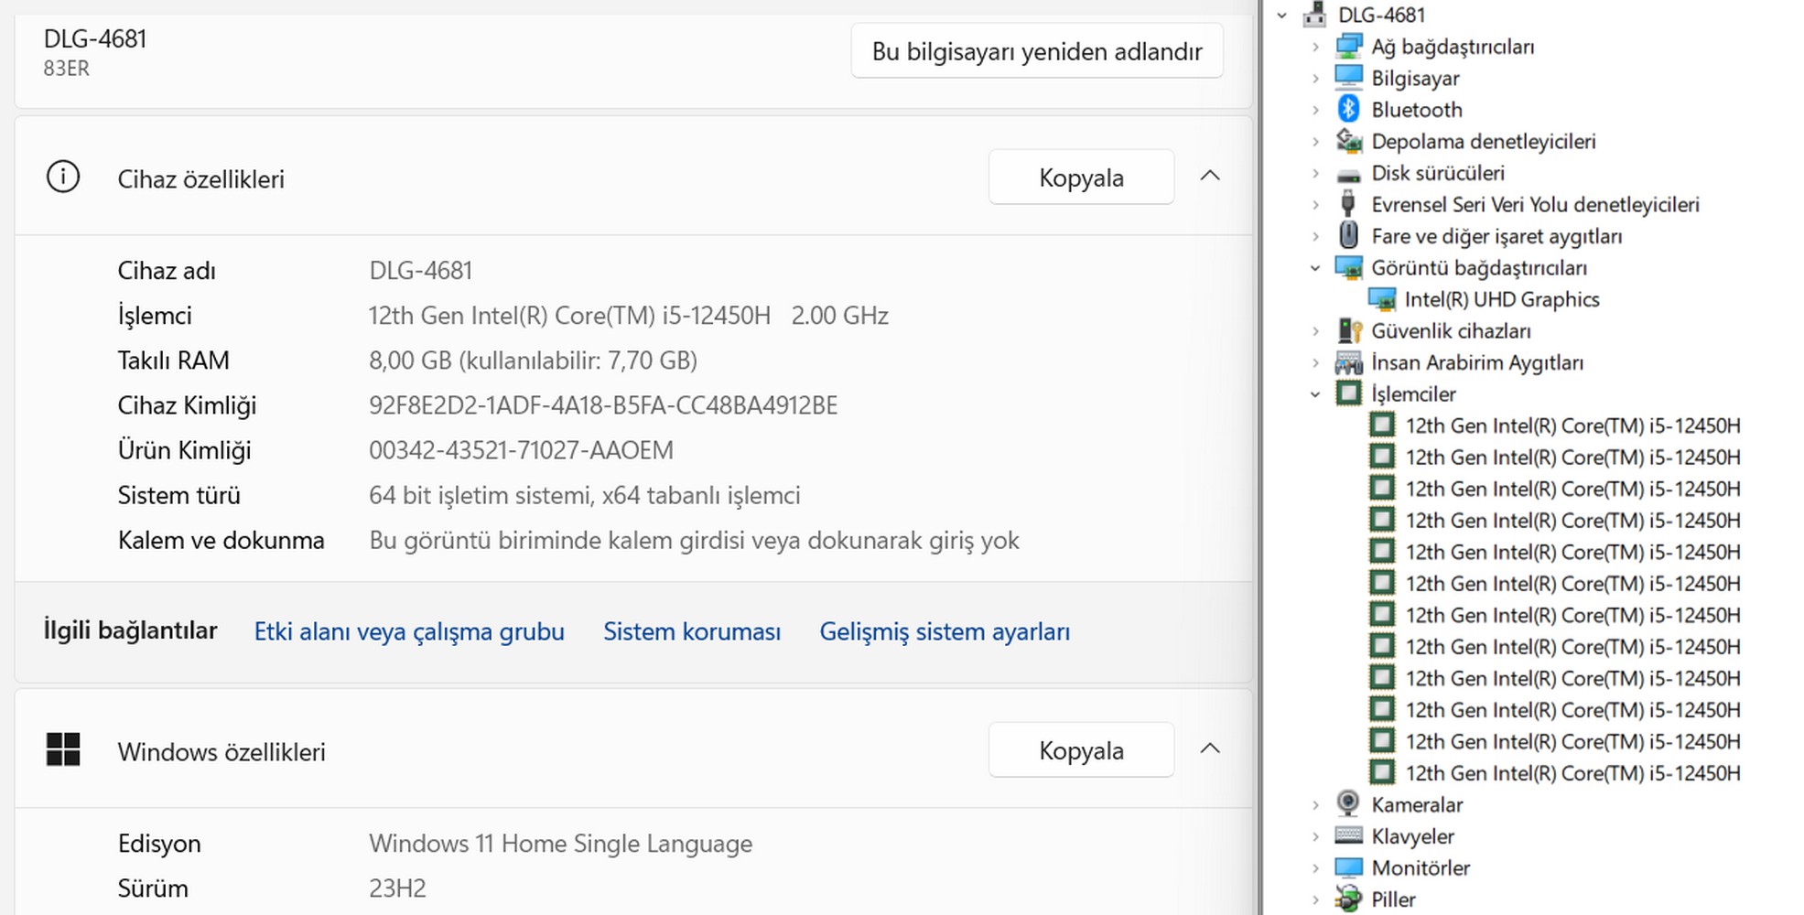Collapse the Görüntü bağdaştırıcıları node
The image size is (1804, 915).
1315,268
